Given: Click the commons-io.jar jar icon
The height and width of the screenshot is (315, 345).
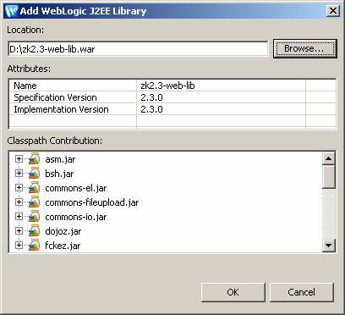Looking at the screenshot, I should tap(34, 217).
